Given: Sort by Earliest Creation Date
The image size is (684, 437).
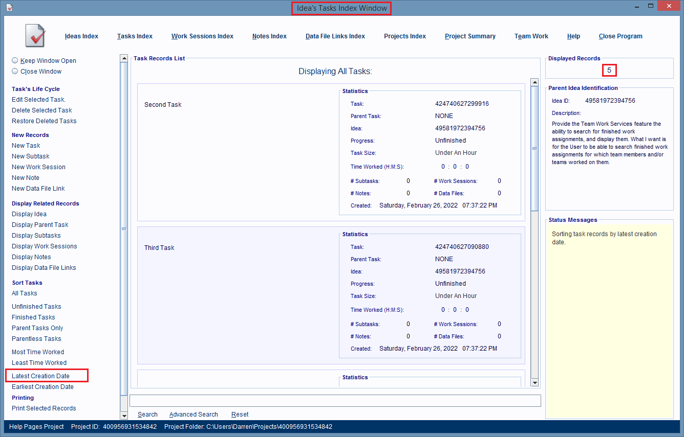Looking at the screenshot, I should coord(42,387).
